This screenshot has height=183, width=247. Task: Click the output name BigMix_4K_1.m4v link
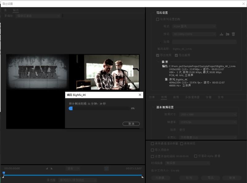[x=182, y=49]
